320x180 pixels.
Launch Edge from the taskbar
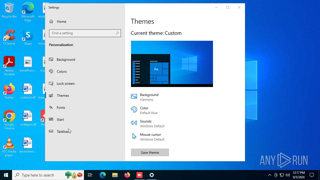[x=103, y=175]
